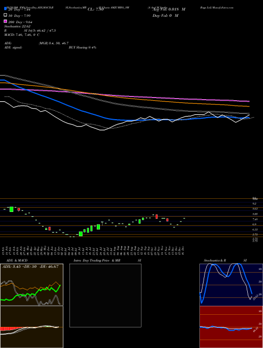Open the red RSI indicator panel

(x=231, y=327)
